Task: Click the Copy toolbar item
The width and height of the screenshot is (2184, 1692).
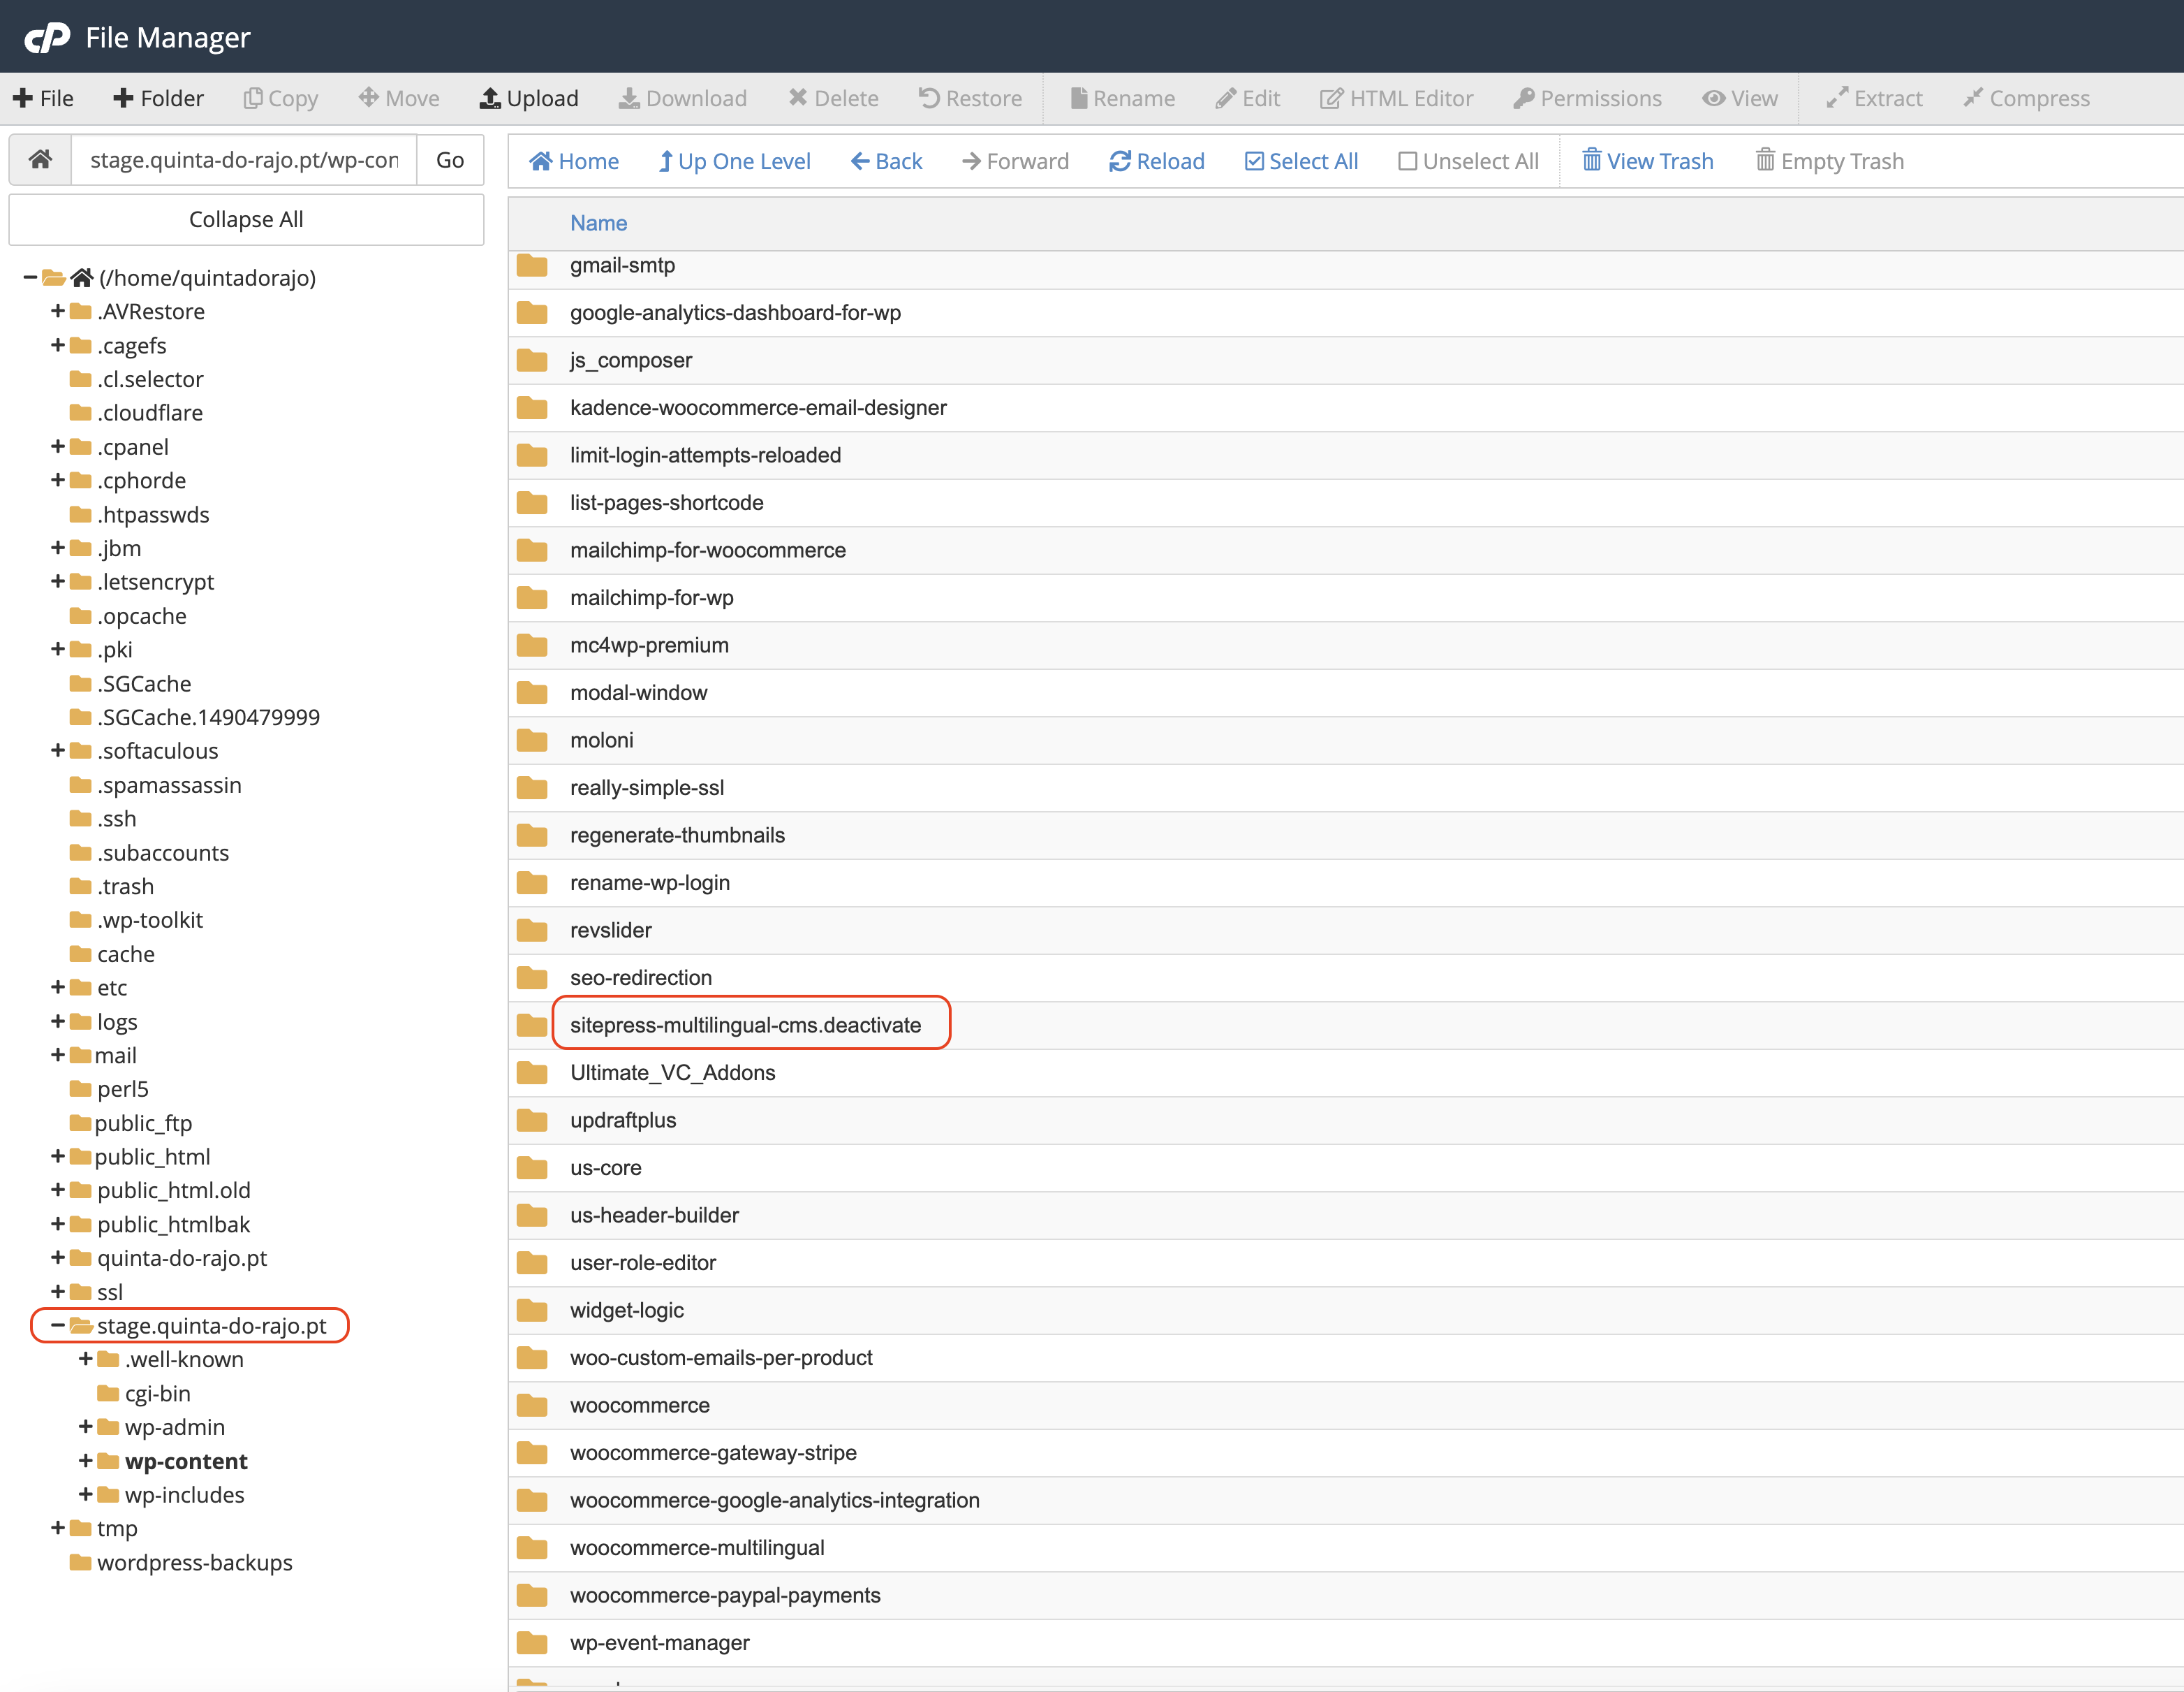Action: (x=281, y=98)
